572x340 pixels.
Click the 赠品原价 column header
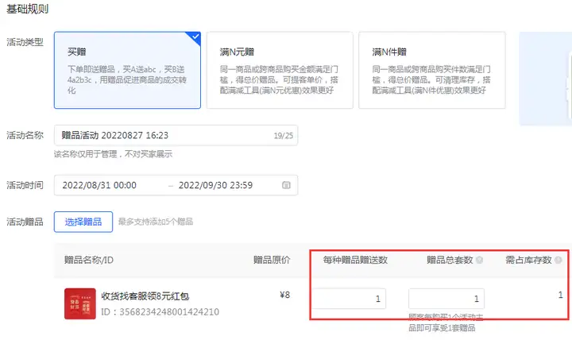coord(272,260)
